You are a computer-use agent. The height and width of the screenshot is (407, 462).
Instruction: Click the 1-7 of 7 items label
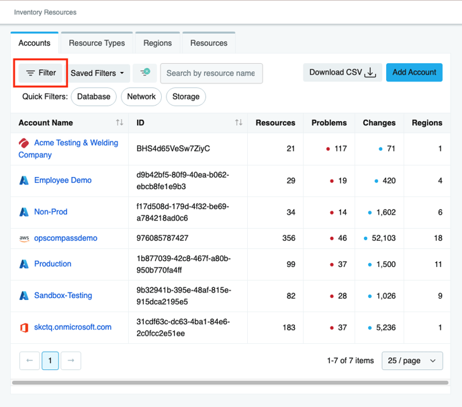click(351, 361)
